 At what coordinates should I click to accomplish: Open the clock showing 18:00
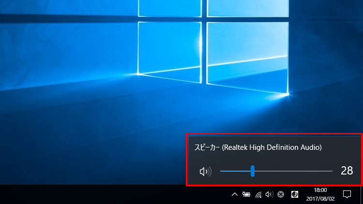[320, 190]
